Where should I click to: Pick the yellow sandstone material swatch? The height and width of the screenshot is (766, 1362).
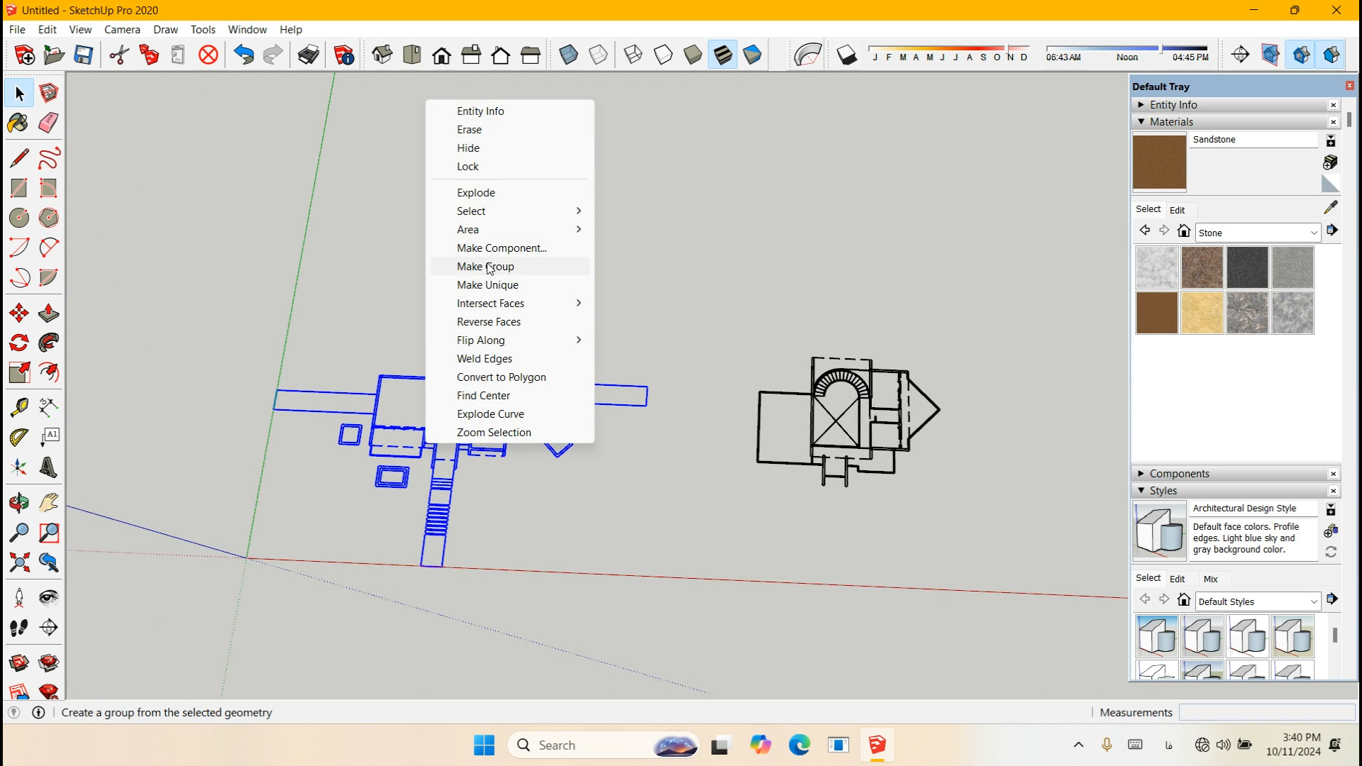tap(1202, 313)
